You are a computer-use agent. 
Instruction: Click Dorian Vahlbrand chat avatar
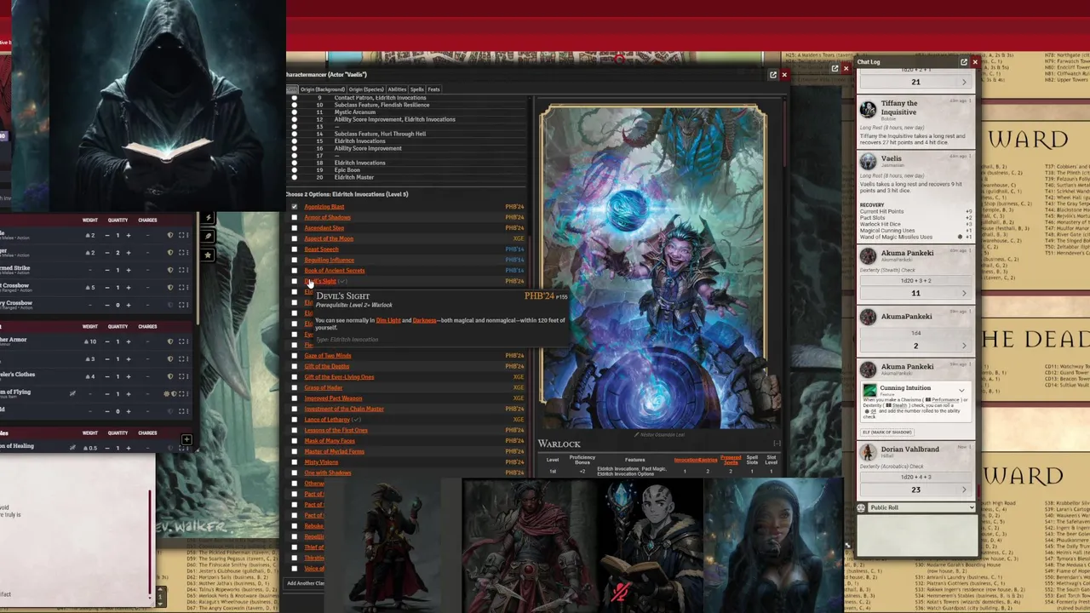point(868,452)
